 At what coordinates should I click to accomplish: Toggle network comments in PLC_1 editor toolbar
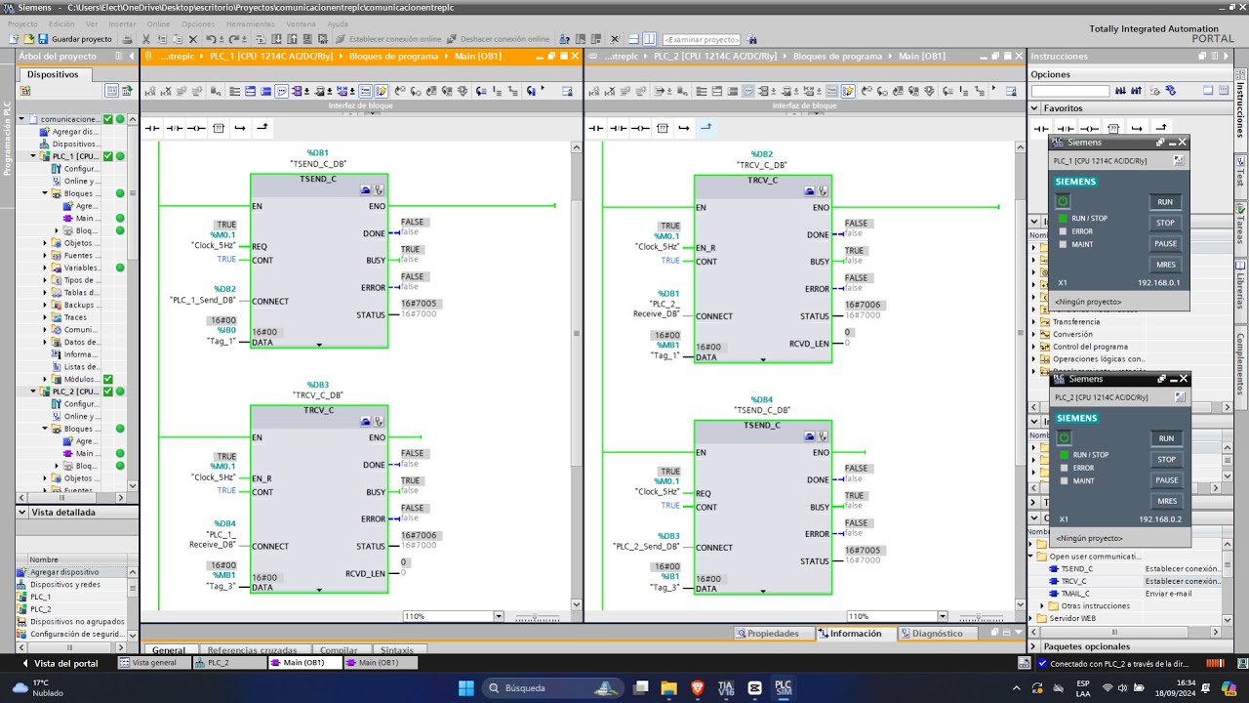click(x=281, y=91)
